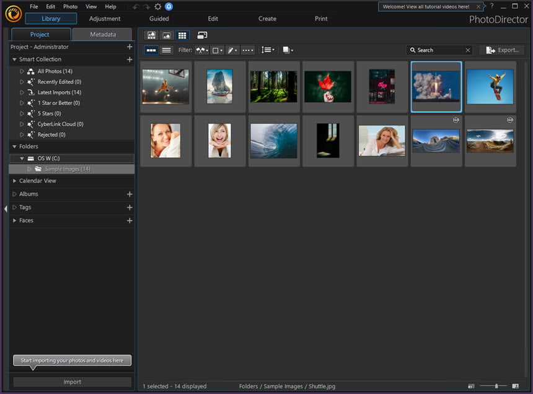Select the single photo viewer mode icon
The width and height of the screenshot is (533, 394).
167,35
